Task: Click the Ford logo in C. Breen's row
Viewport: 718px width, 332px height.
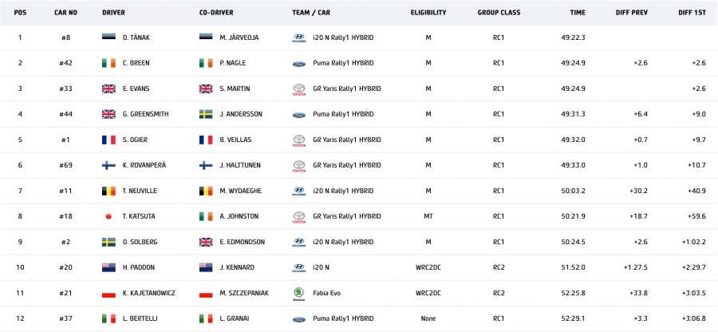Action: click(x=298, y=63)
